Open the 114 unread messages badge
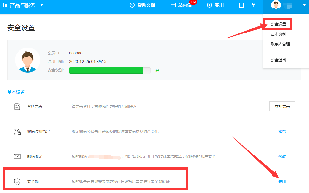309x193 pixels. click(x=193, y=2)
